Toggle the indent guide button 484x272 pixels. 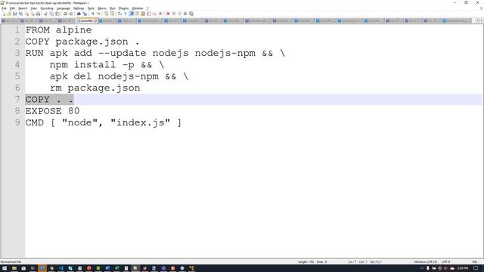click(131, 14)
